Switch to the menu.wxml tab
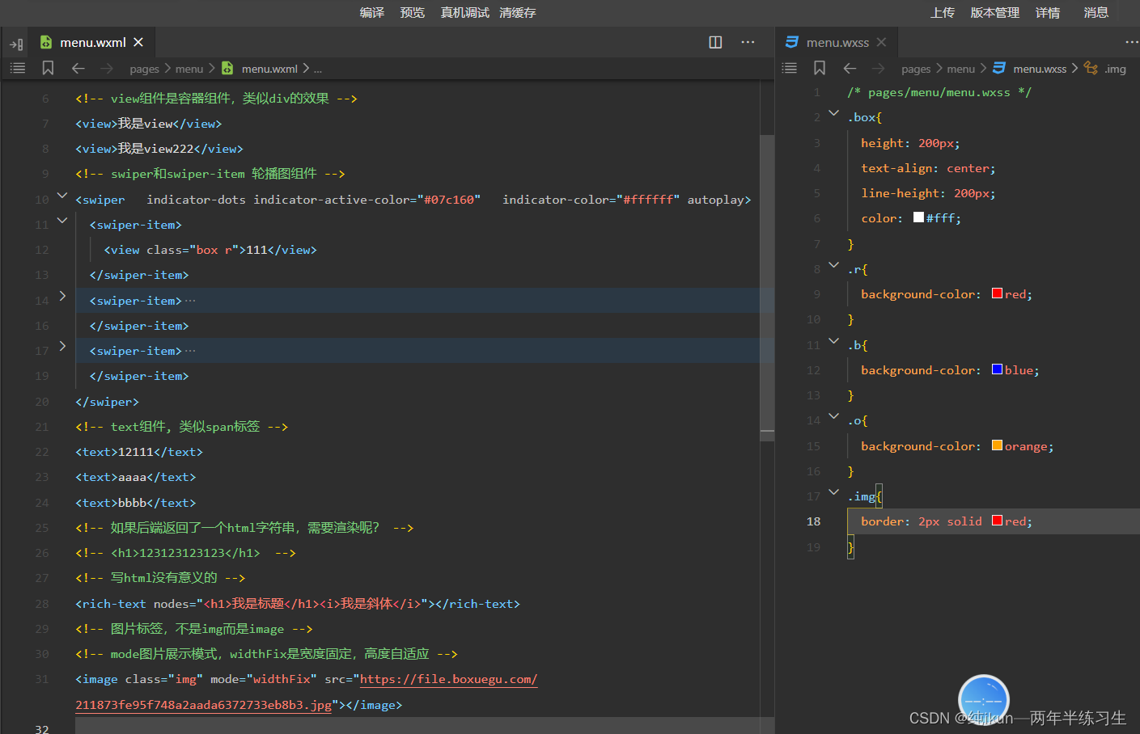Viewport: 1140px width, 734px height. click(x=92, y=42)
